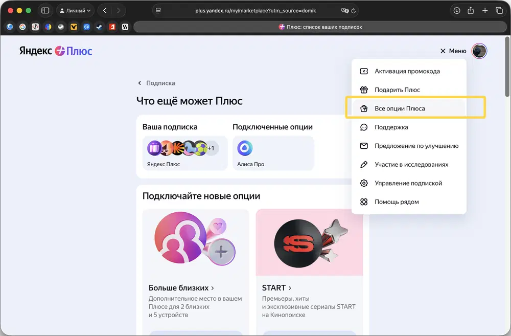
Task: Click the Яндекс Плюс logo
Action: pos(56,51)
